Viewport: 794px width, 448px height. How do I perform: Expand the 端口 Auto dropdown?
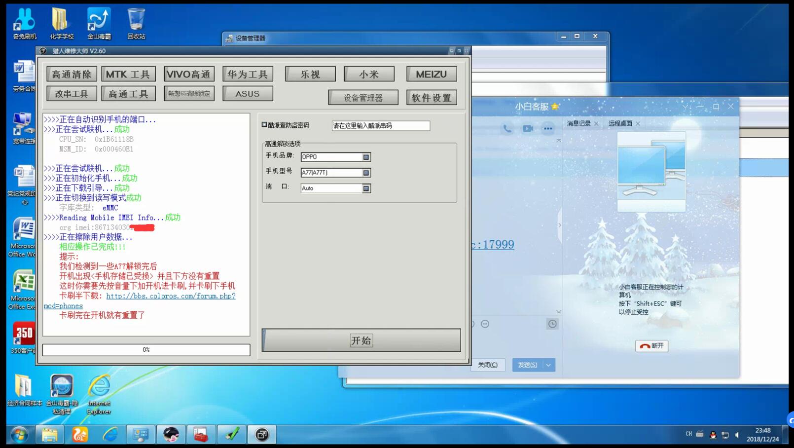[x=366, y=188]
